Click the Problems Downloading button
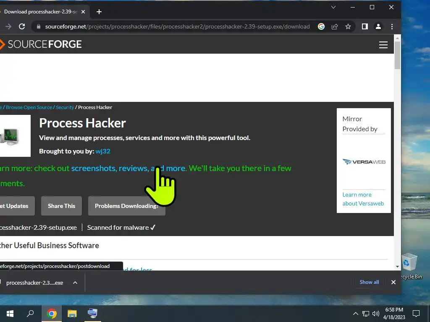The image size is (430, 322). point(127,206)
